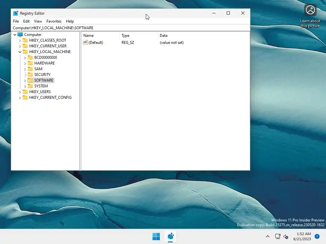Click the SYSTEM folder icon
This screenshot has height=244, width=326.
(30, 86)
